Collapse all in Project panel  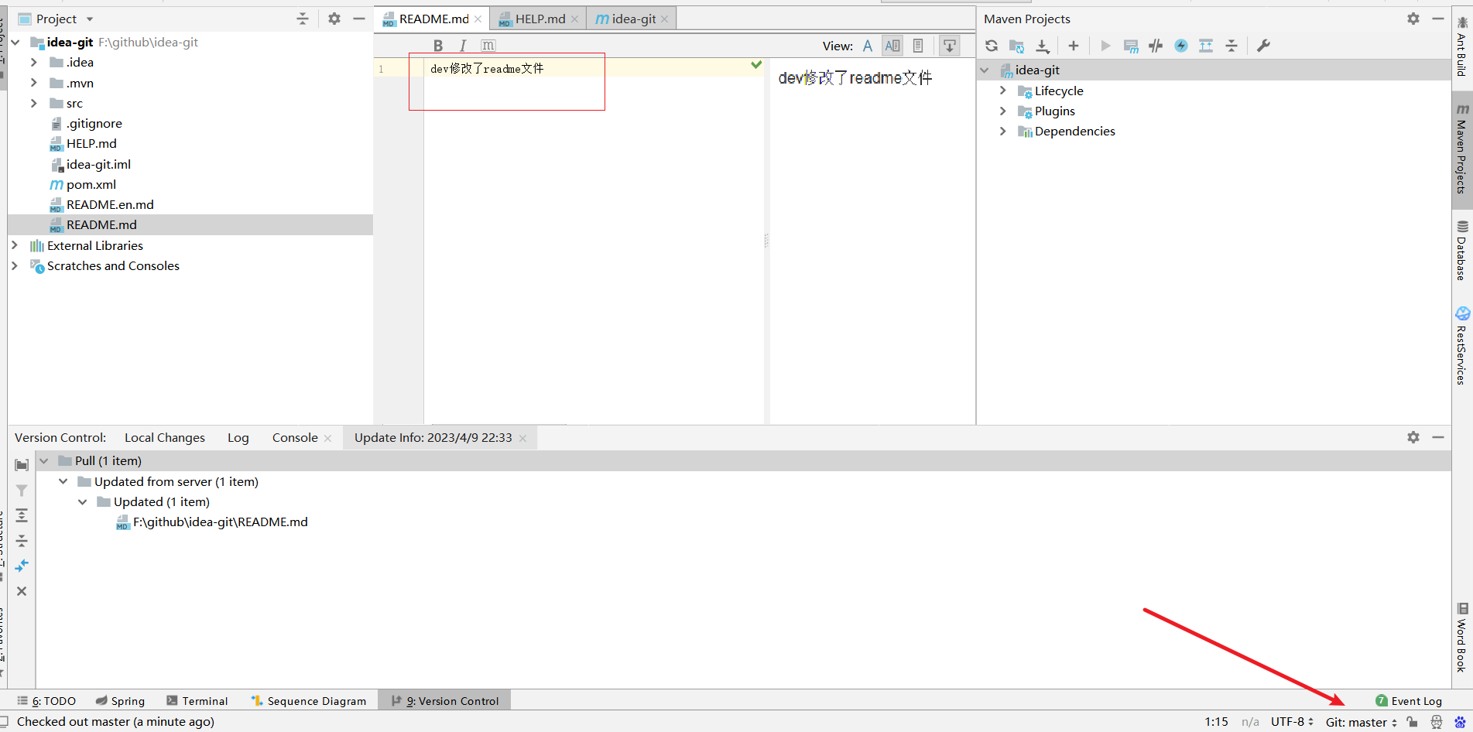click(x=303, y=19)
